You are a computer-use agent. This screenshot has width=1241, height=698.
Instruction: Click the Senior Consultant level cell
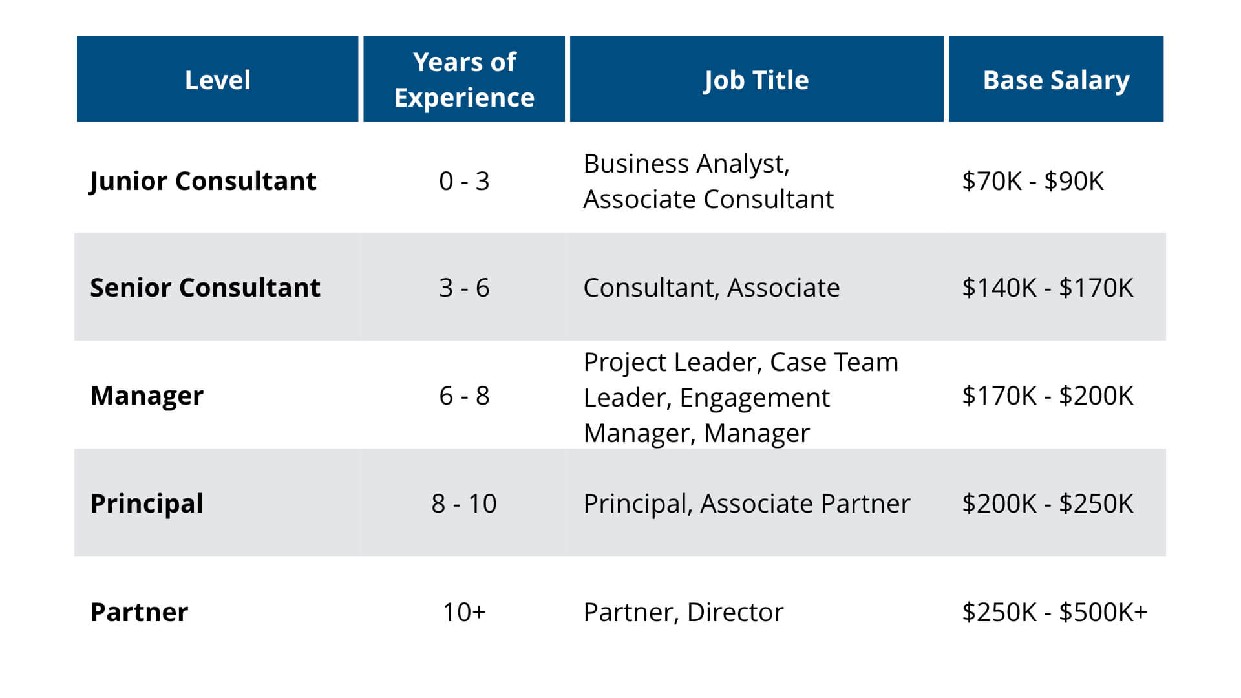pyautogui.click(x=205, y=288)
